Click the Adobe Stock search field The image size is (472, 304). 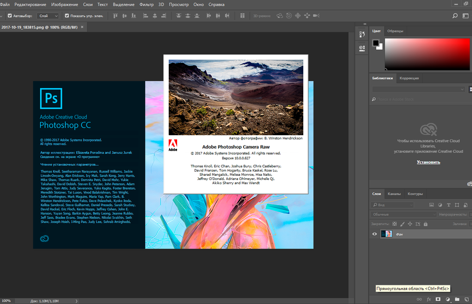[x=420, y=99]
